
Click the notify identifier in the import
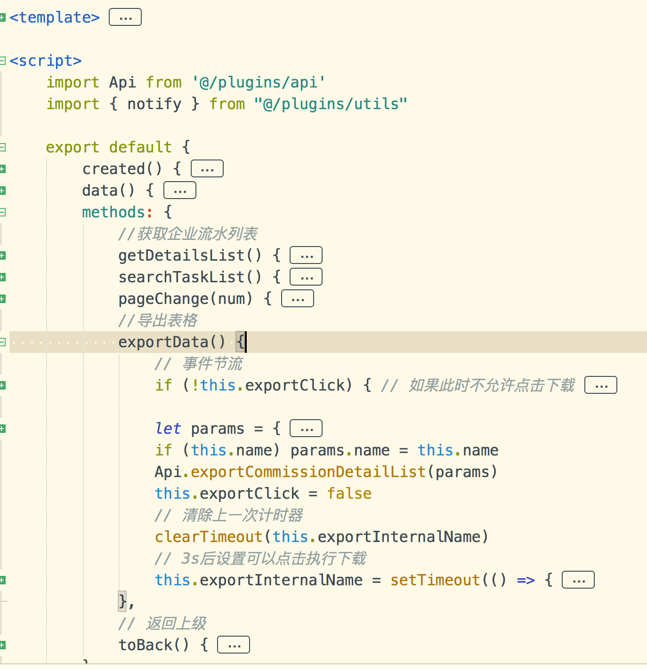coord(154,104)
